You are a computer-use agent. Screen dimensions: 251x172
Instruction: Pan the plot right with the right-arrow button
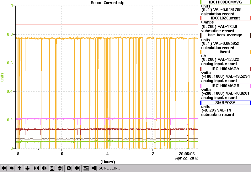12,168
